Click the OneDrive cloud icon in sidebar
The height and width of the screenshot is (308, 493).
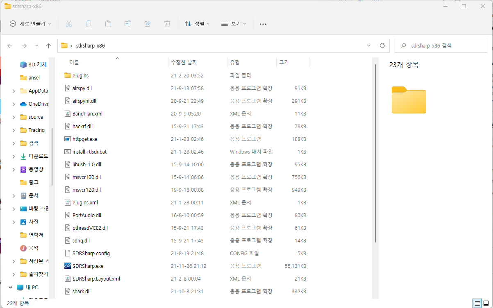pos(23,104)
